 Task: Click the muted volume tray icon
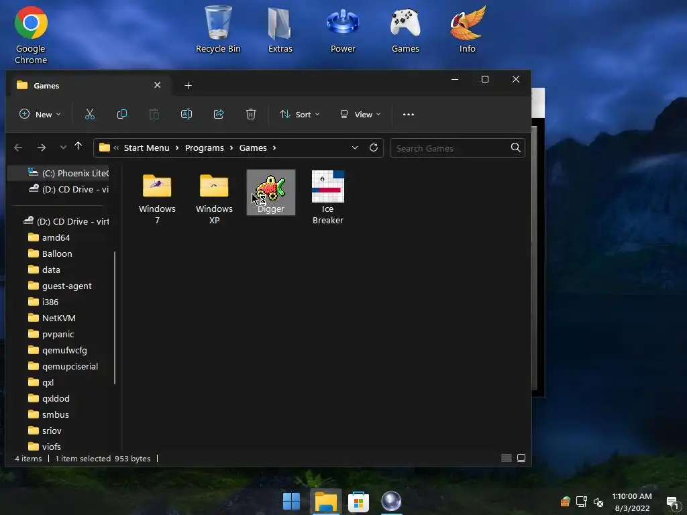coord(598,502)
